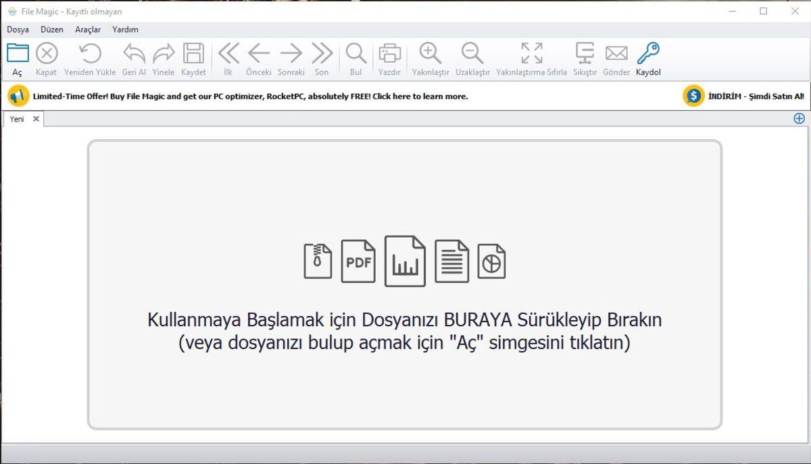Open the Dosya menu
Screen dimensions: 811x464
point(18,29)
